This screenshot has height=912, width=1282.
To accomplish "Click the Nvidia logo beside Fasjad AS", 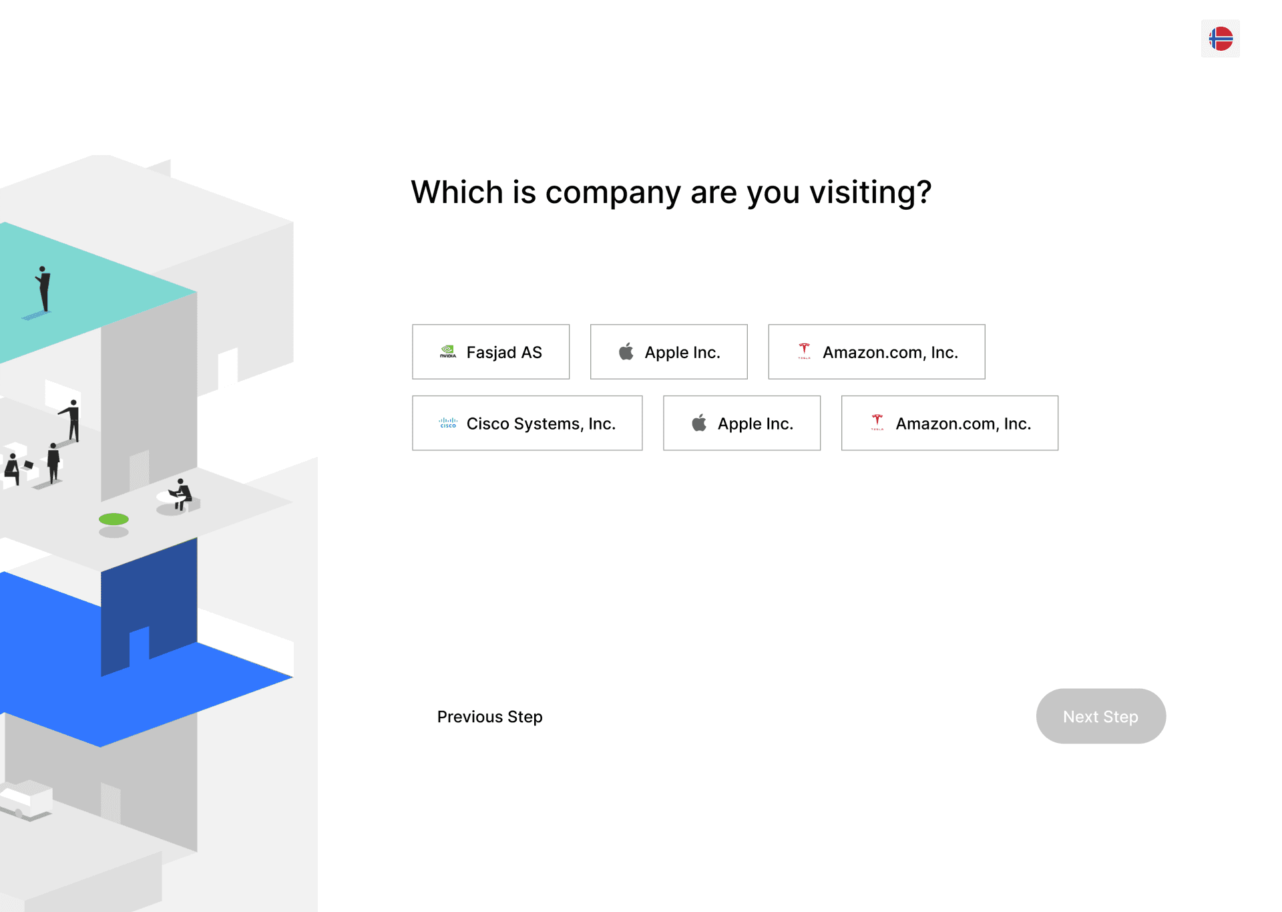I will click(448, 352).
